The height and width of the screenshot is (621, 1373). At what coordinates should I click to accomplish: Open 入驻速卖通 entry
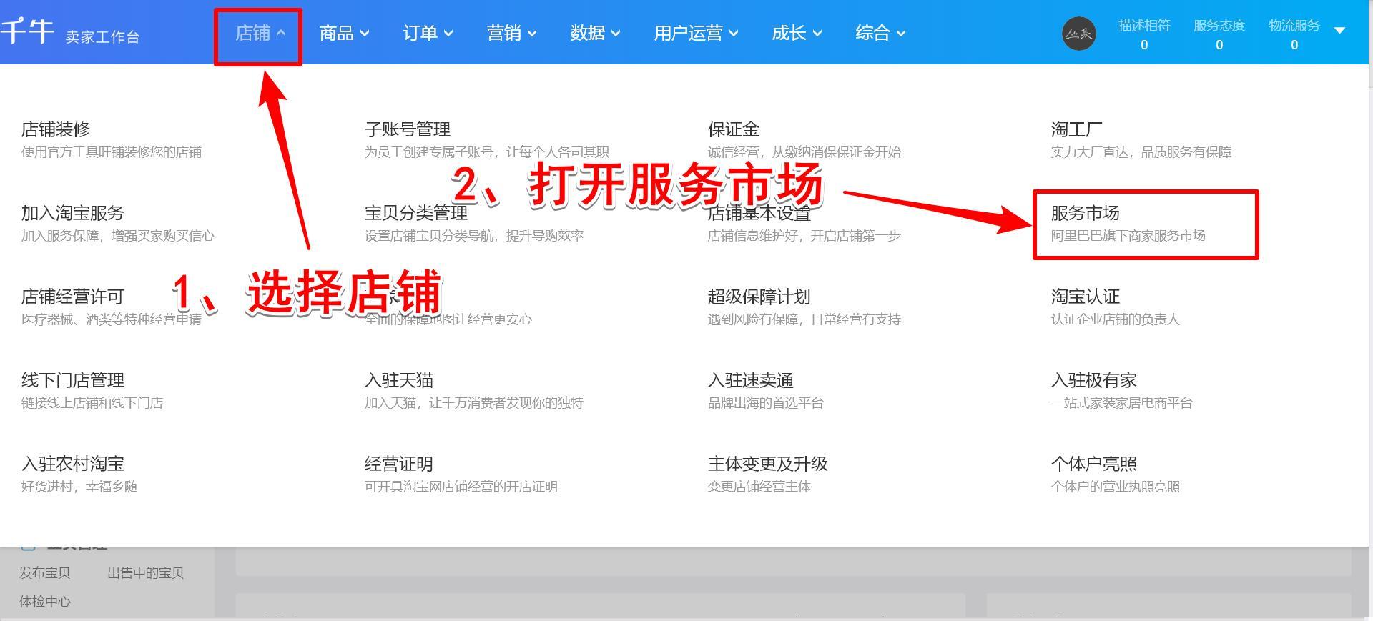751,380
